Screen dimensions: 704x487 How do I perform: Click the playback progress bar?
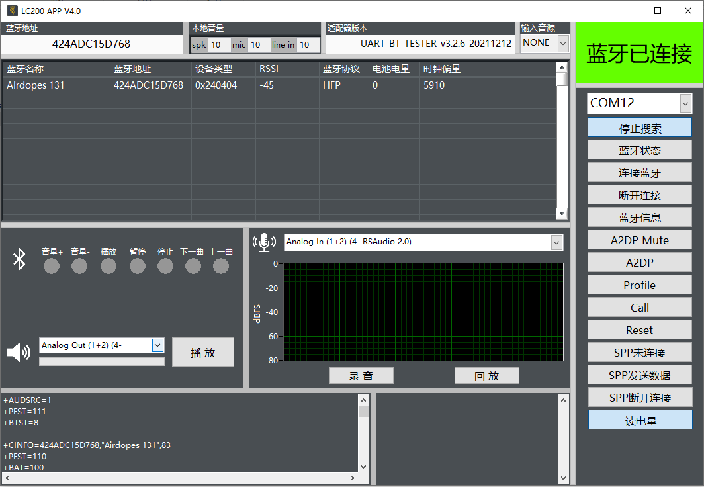pyautogui.click(x=102, y=362)
